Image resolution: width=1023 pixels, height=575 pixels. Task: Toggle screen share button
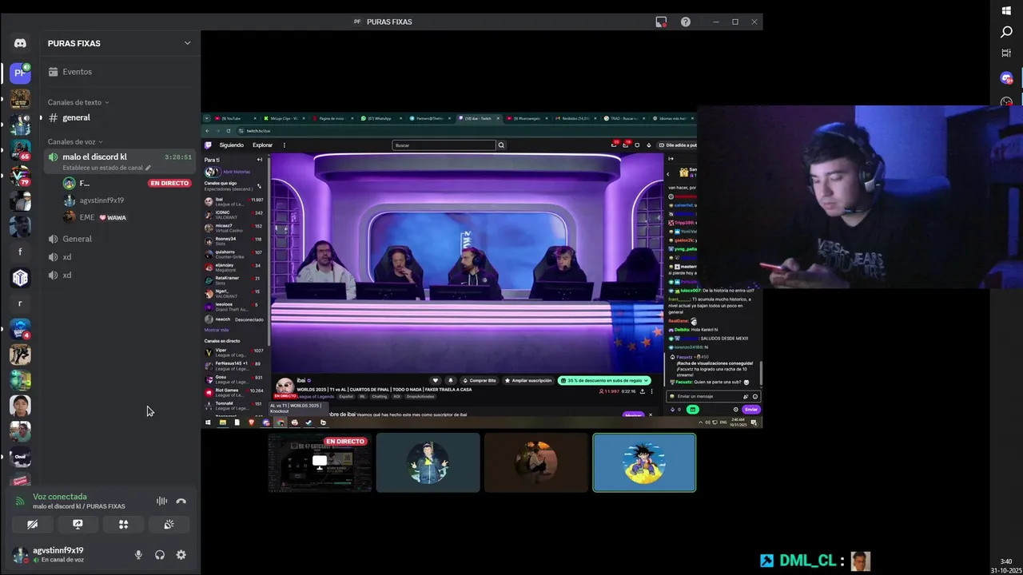(78, 525)
